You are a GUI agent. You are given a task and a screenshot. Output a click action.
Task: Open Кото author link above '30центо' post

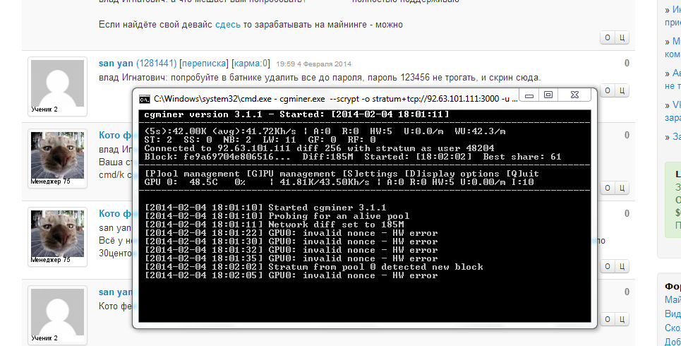pyautogui.click(x=115, y=213)
